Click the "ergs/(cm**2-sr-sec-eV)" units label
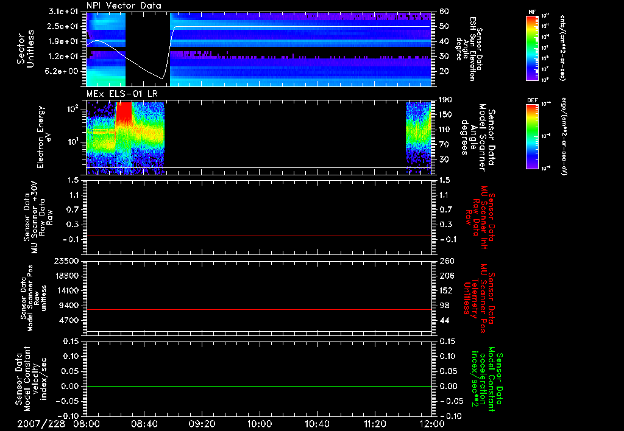 [x=564, y=136]
